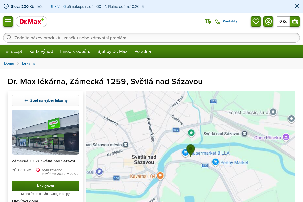Screen dimensions: 303x202
Task: Click the Kontakty link
Action: (230, 21)
